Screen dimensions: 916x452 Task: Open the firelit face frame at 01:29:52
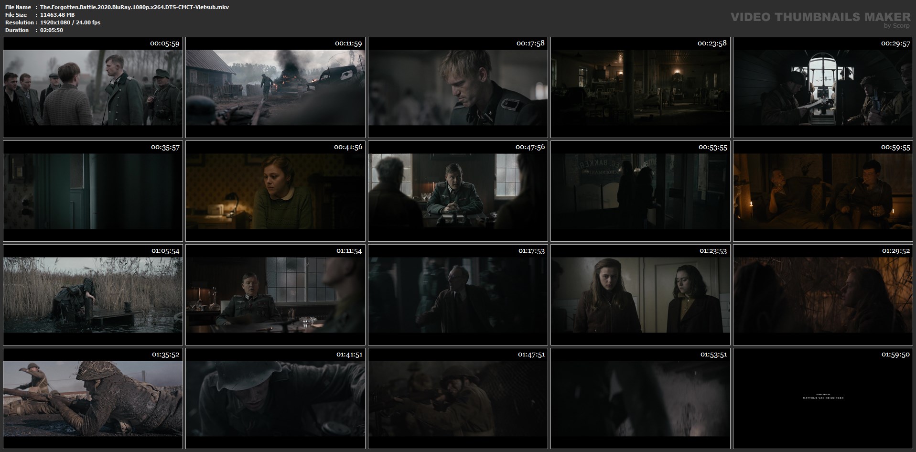click(823, 295)
